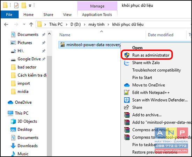Choose Open from the context menu
This screenshot has height=157, width=192.
tap(137, 48)
